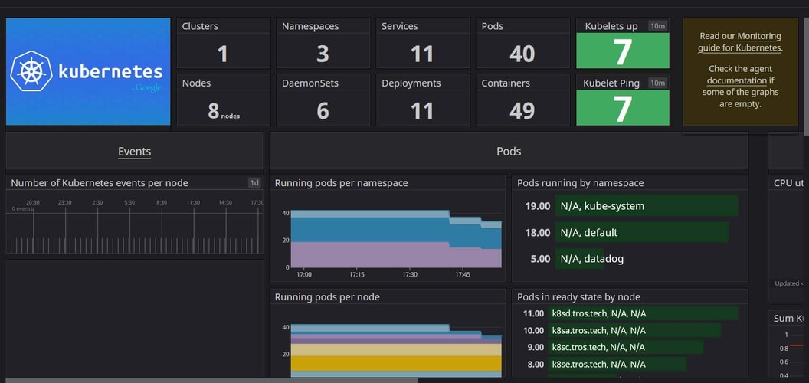Select the N/A, datadog bar
Screen dimensions: 809x383
point(579,259)
